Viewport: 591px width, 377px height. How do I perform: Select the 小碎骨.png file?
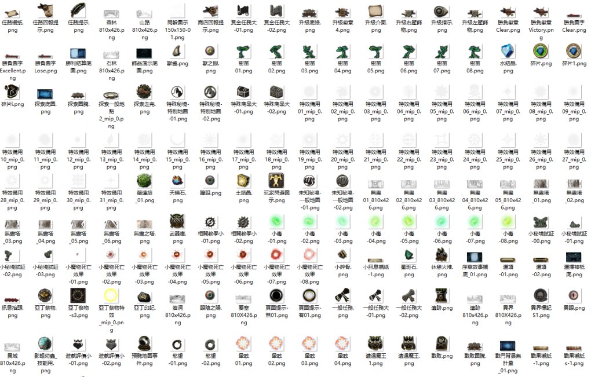point(342,255)
